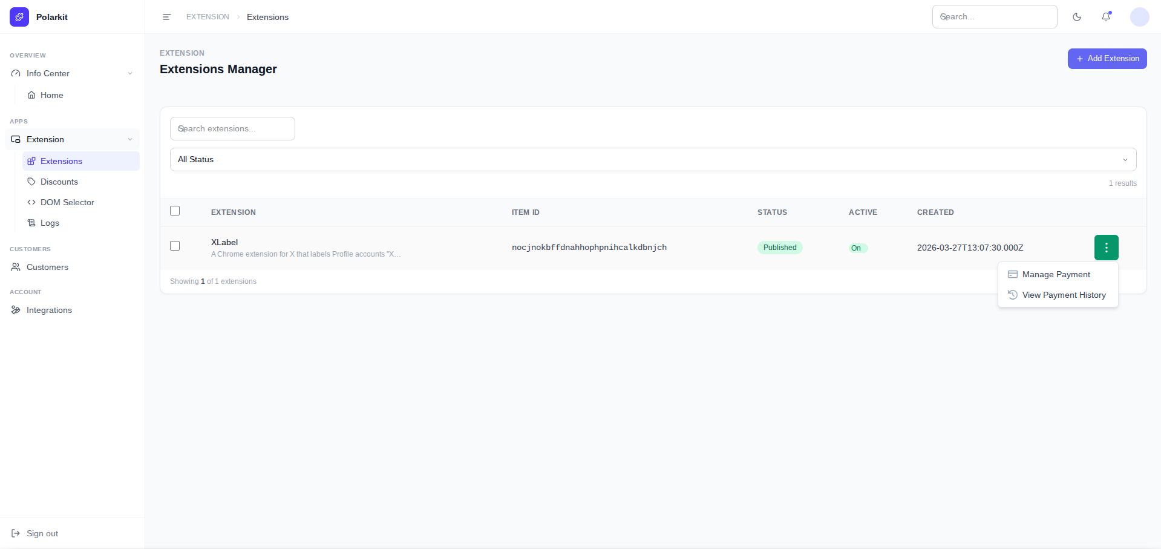Click the Polarkit logo icon

point(19,17)
